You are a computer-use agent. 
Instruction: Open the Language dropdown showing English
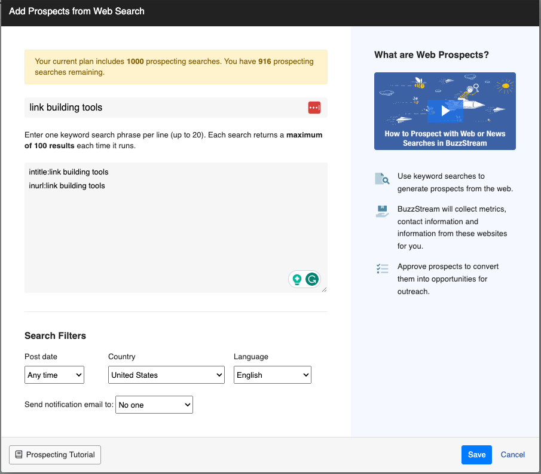coord(272,375)
